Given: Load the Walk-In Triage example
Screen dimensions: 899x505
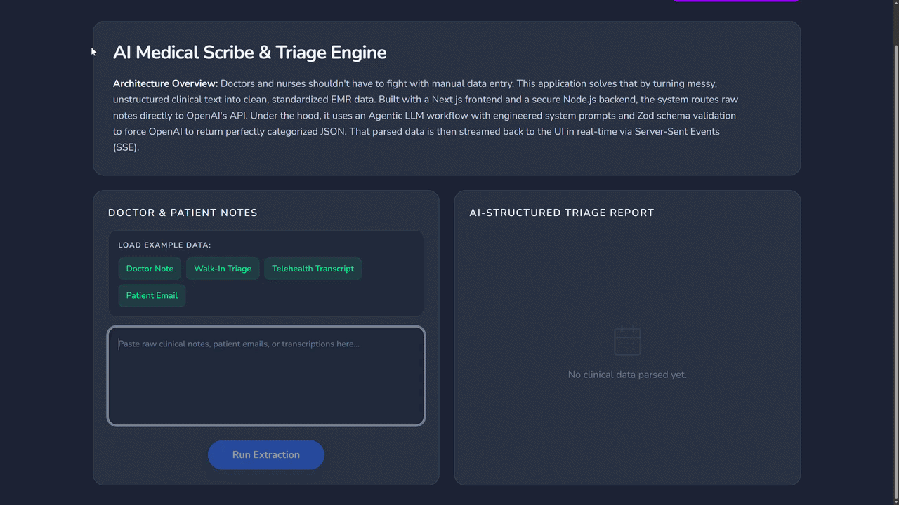Looking at the screenshot, I should [x=223, y=268].
